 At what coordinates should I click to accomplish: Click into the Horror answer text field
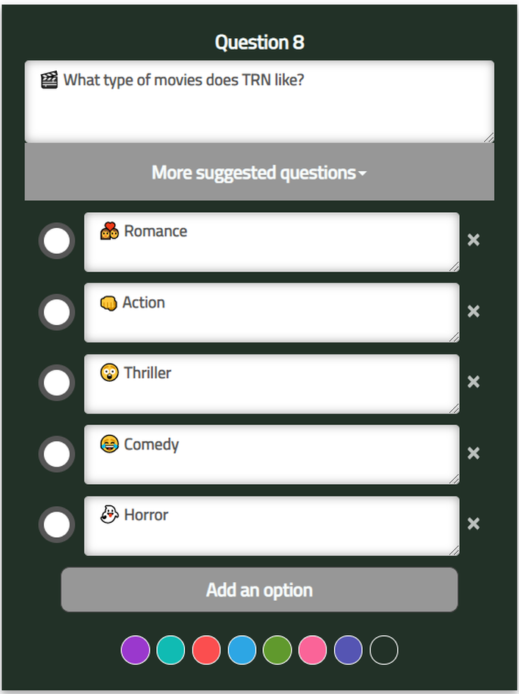coord(272,526)
